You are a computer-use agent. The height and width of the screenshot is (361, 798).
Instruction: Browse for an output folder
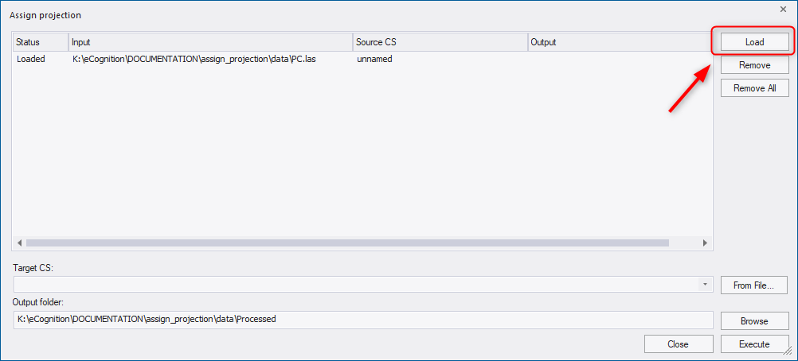pyautogui.click(x=753, y=320)
